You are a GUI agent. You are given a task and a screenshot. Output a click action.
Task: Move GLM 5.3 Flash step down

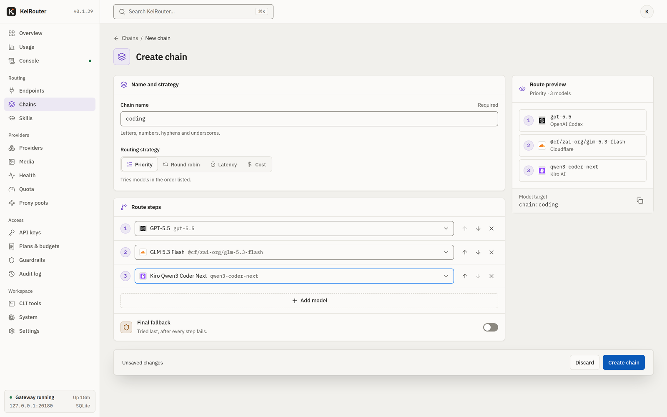point(478,252)
